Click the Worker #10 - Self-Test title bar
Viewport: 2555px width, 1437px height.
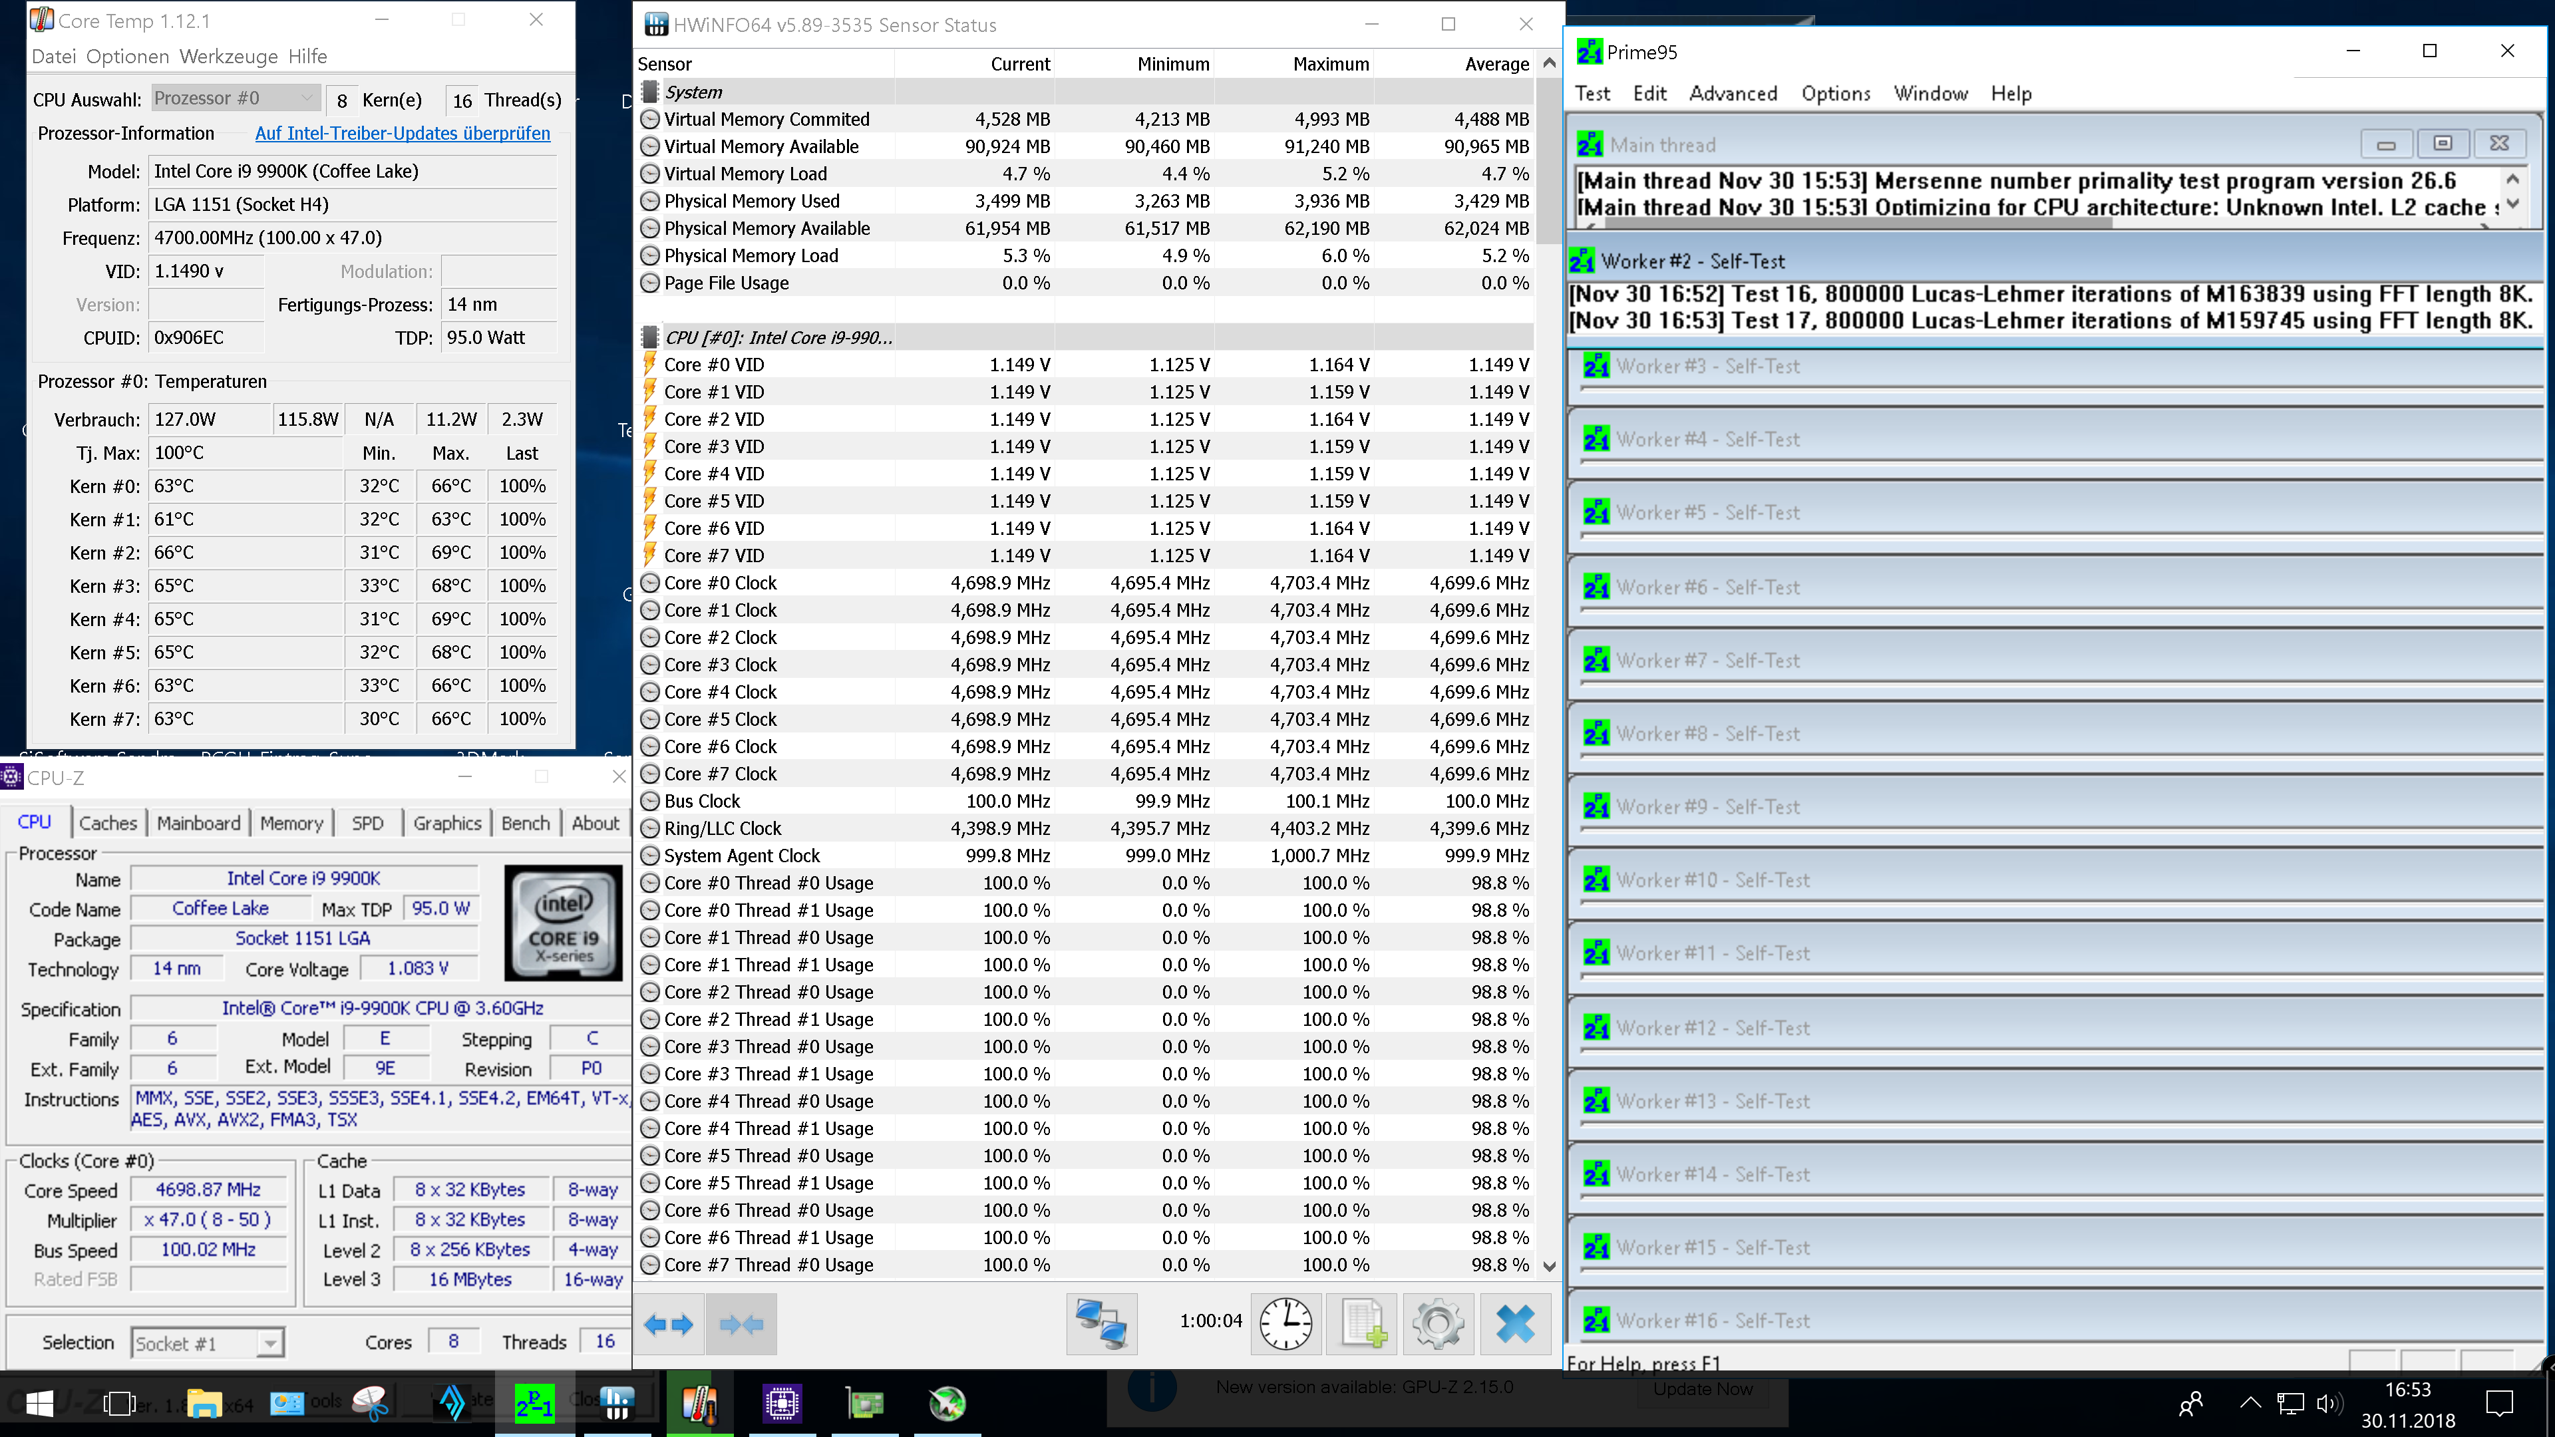click(2055, 879)
